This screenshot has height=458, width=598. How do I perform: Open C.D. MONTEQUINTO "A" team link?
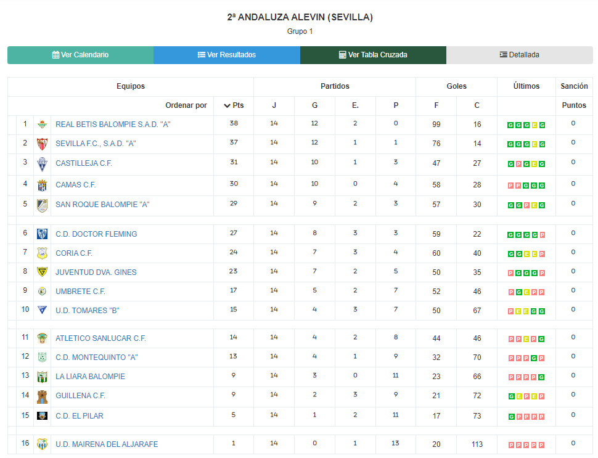pyautogui.click(x=97, y=358)
